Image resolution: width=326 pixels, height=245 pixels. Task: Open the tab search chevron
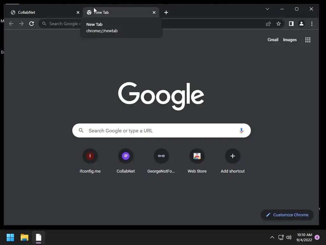(x=267, y=9)
